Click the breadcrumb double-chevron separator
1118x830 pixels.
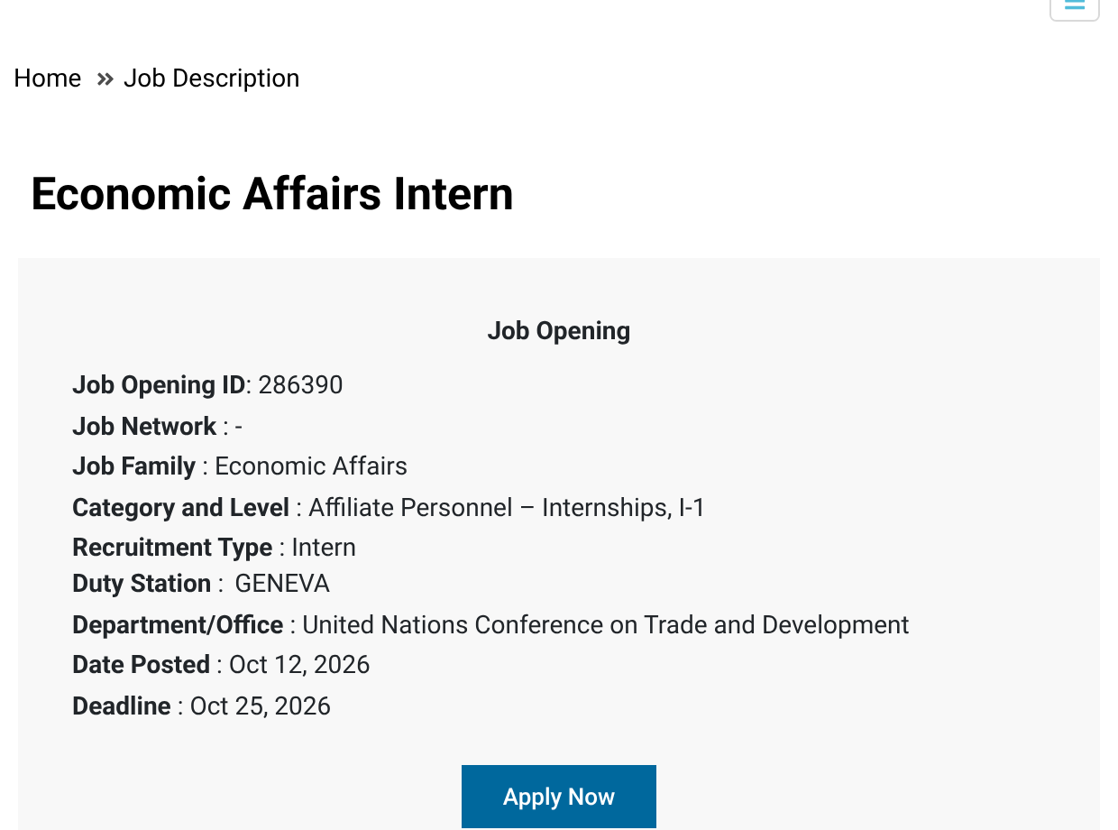click(x=105, y=79)
